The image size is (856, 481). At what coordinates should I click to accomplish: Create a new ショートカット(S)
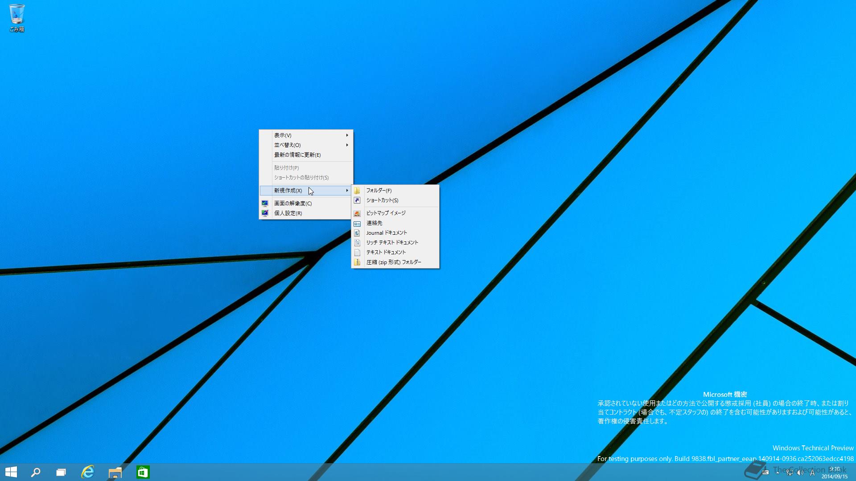(x=382, y=200)
